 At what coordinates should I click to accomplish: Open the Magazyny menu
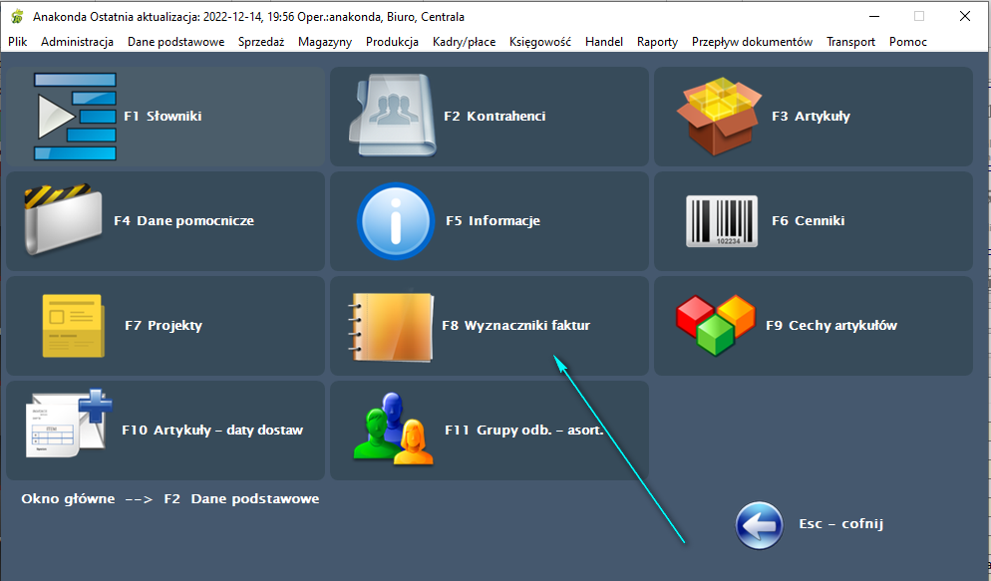click(325, 42)
